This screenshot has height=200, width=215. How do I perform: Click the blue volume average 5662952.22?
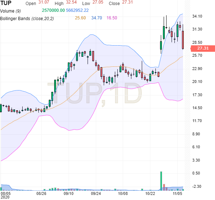[x=77, y=10]
